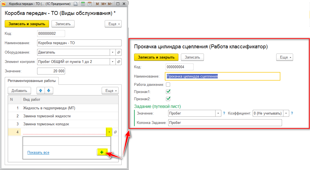
Task: Open the calendar icon in title bar
Action: [89, 4]
